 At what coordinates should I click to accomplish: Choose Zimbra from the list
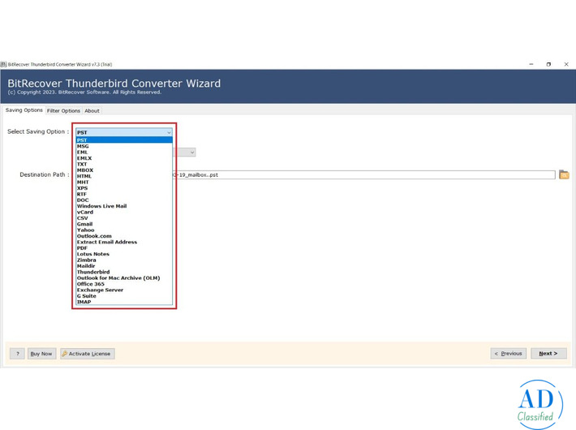point(124,260)
